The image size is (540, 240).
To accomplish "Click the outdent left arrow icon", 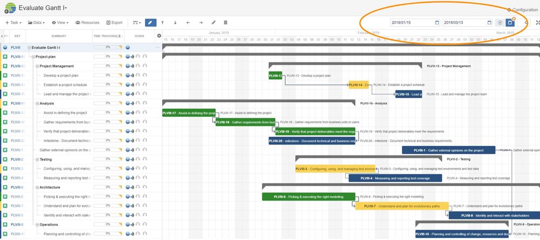I will tap(188, 22).
